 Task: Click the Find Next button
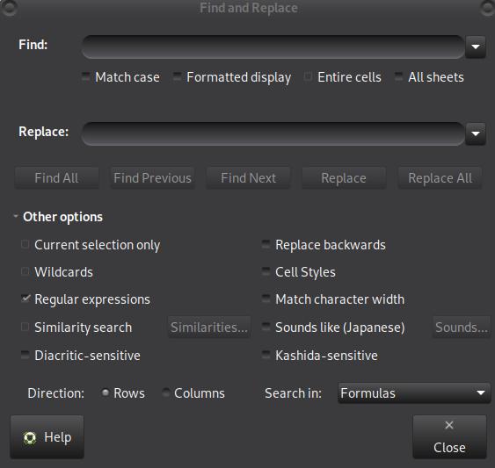point(248,178)
